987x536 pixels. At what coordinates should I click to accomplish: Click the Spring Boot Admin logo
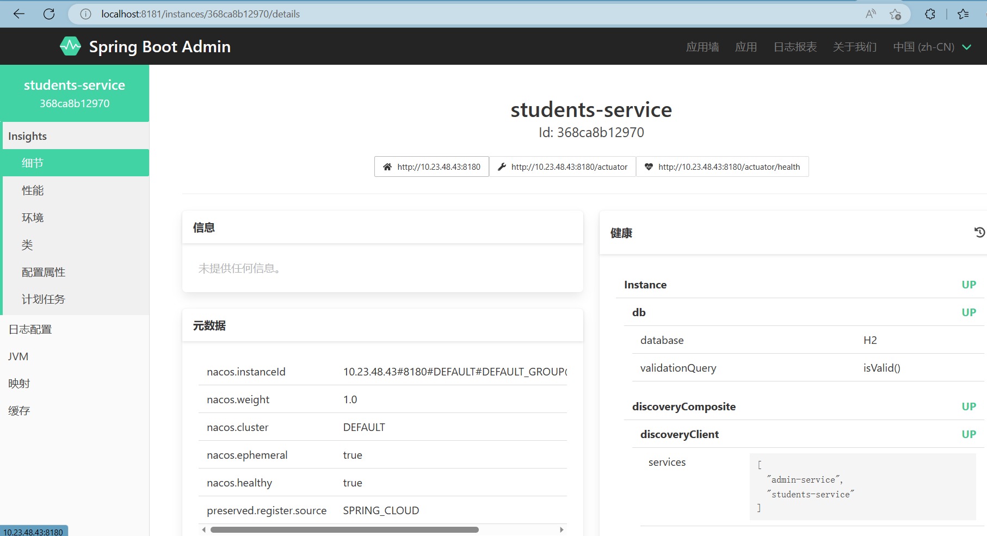[70, 46]
